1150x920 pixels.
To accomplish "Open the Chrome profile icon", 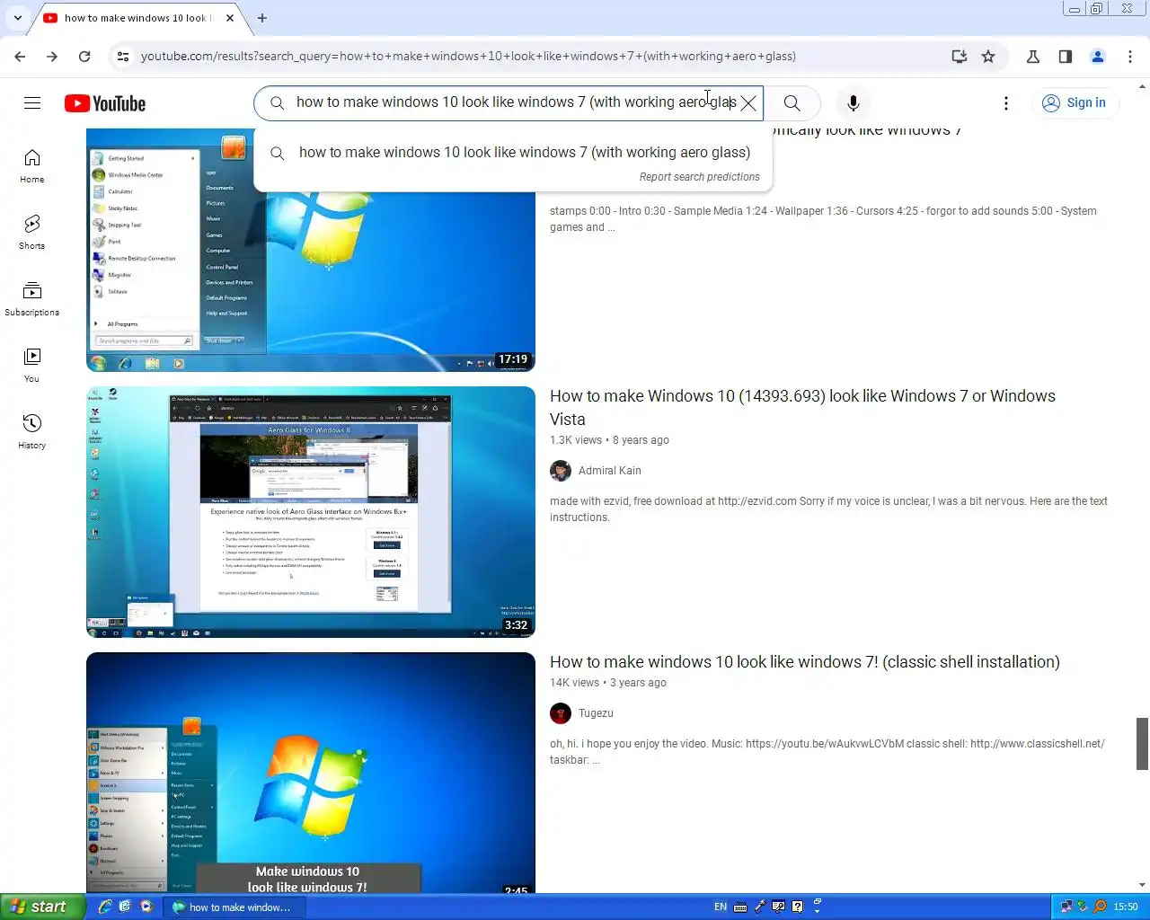I will pos(1098,56).
